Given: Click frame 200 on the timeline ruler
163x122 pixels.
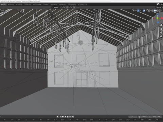Looking at the screenshot, I should point(120,120).
